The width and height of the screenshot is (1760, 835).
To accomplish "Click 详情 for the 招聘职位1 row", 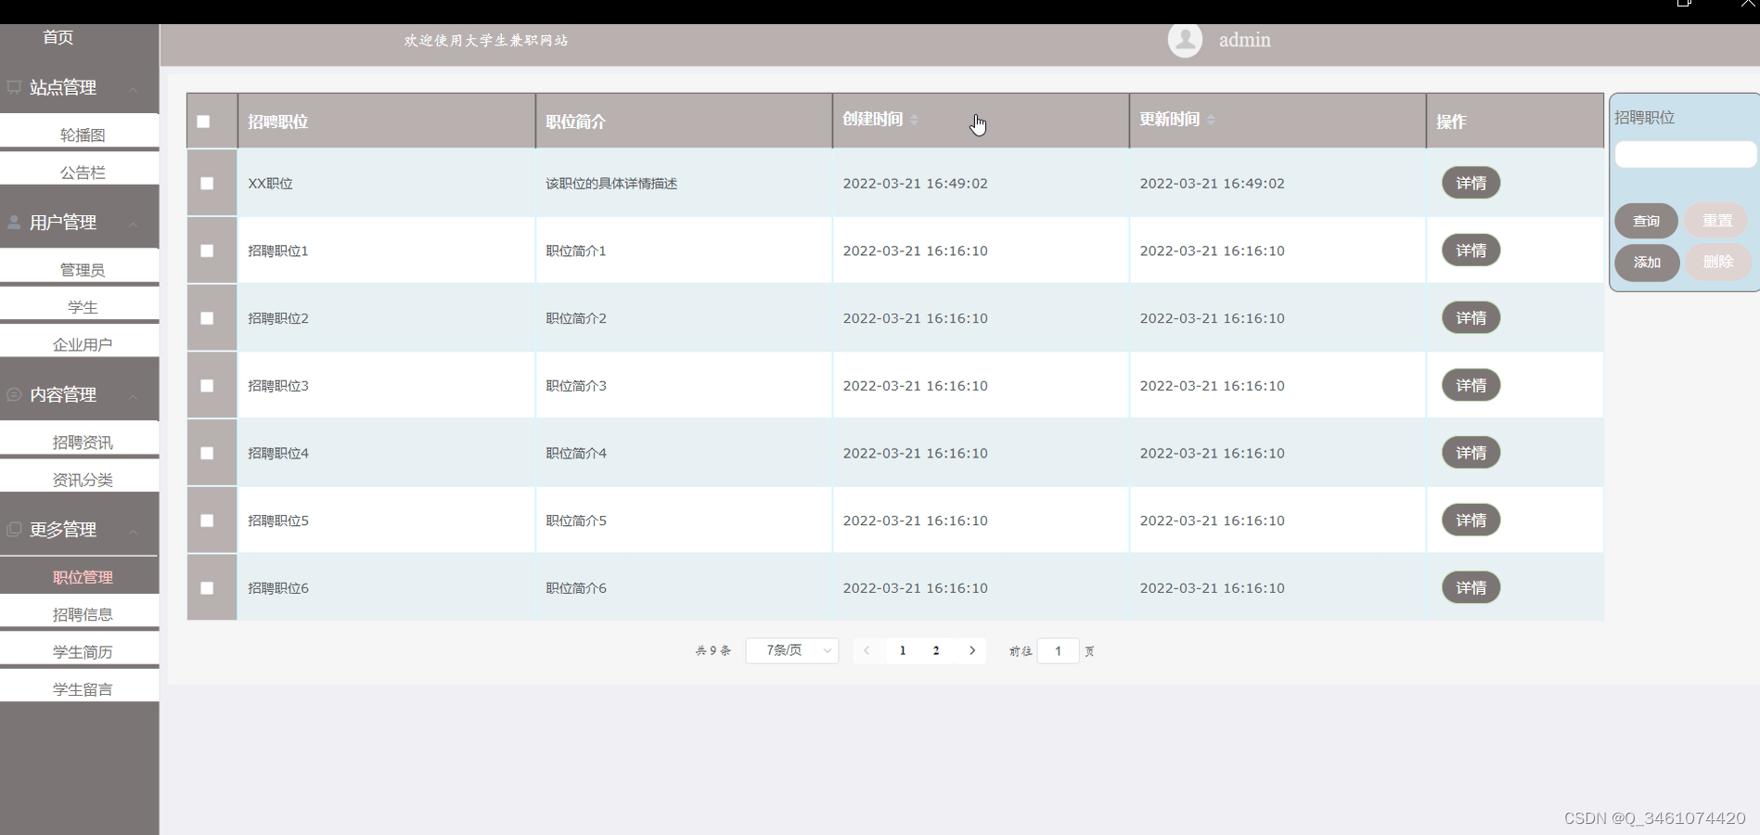I will coord(1471,250).
